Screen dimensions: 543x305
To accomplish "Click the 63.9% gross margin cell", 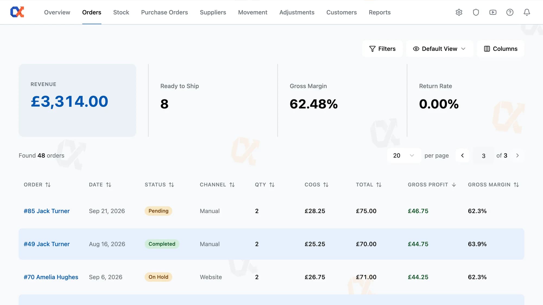I will pyautogui.click(x=477, y=244).
